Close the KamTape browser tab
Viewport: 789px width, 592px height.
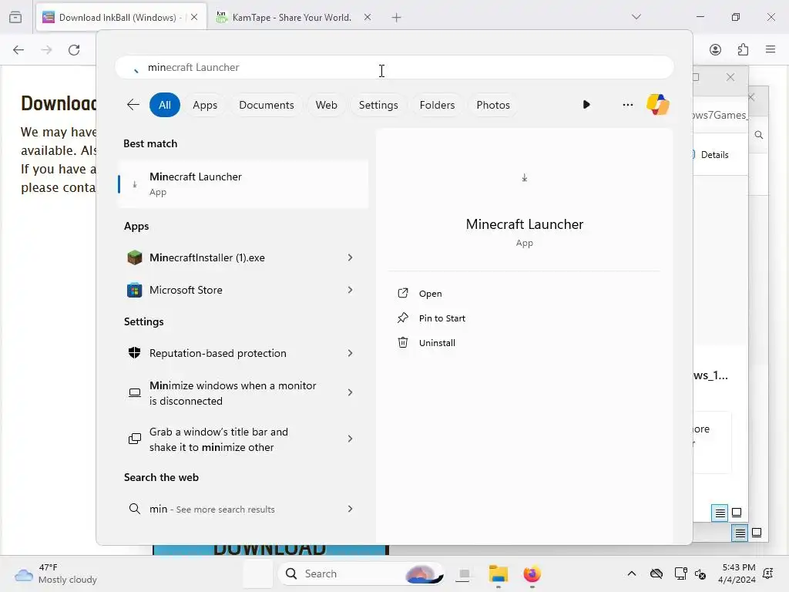(368, 17)
